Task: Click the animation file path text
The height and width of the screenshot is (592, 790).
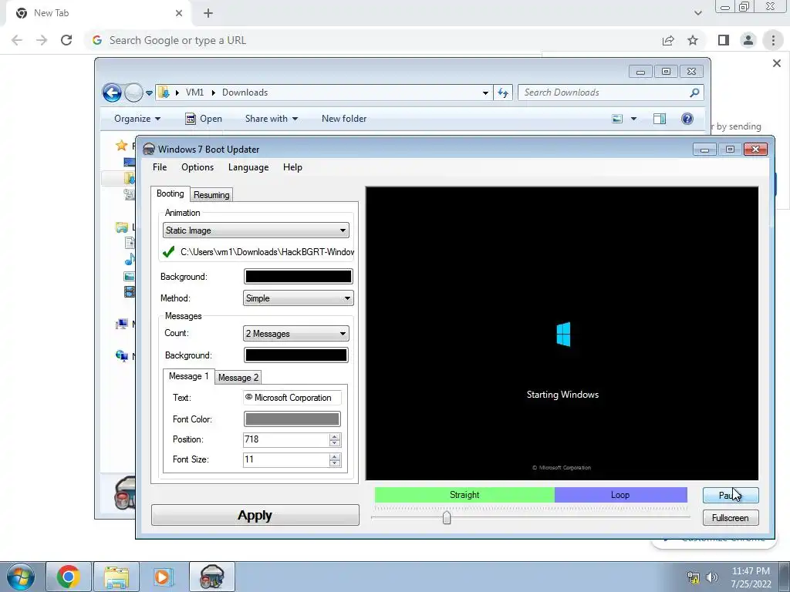Action: click(267, 252)
